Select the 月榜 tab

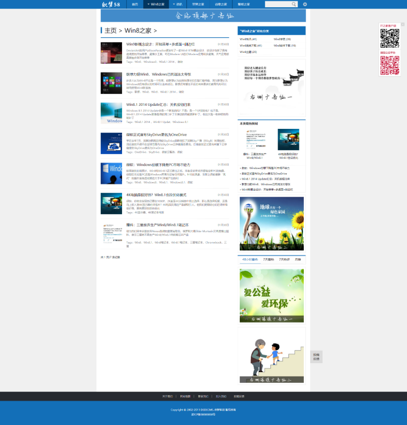pos(298,260)
